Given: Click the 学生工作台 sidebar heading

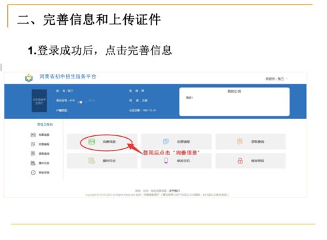Looking at the screenshot, I should (x=45, y=124).
